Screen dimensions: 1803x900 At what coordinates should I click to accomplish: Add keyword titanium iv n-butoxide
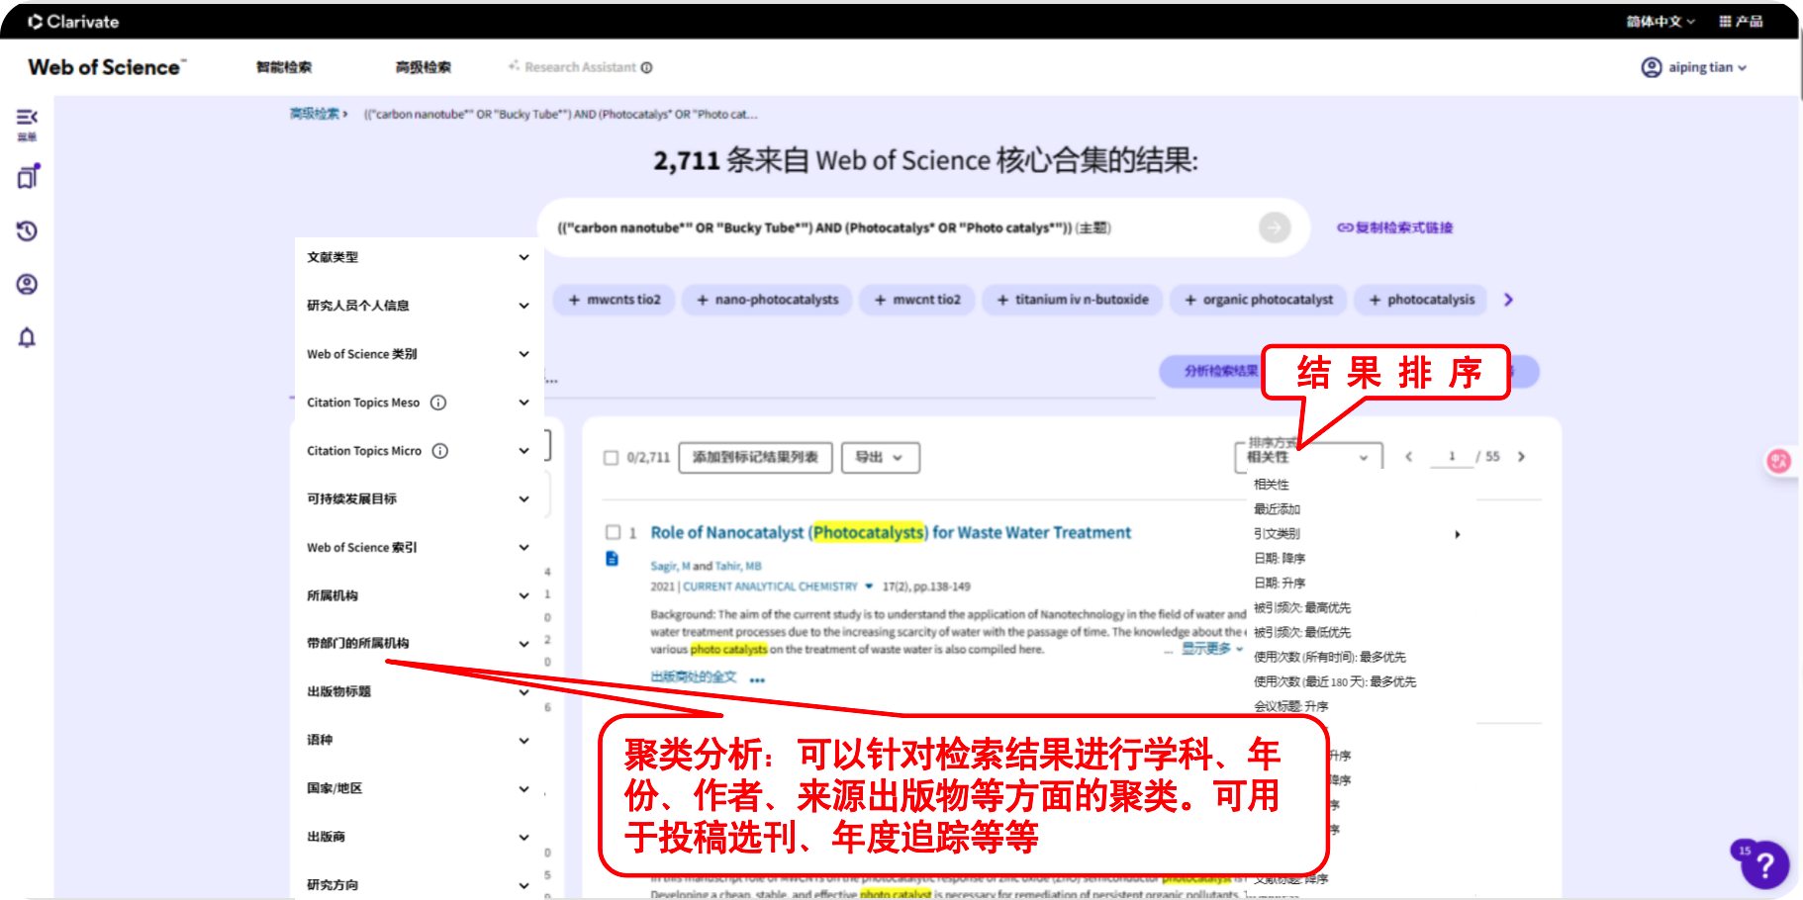click(x=1073, y=300)
